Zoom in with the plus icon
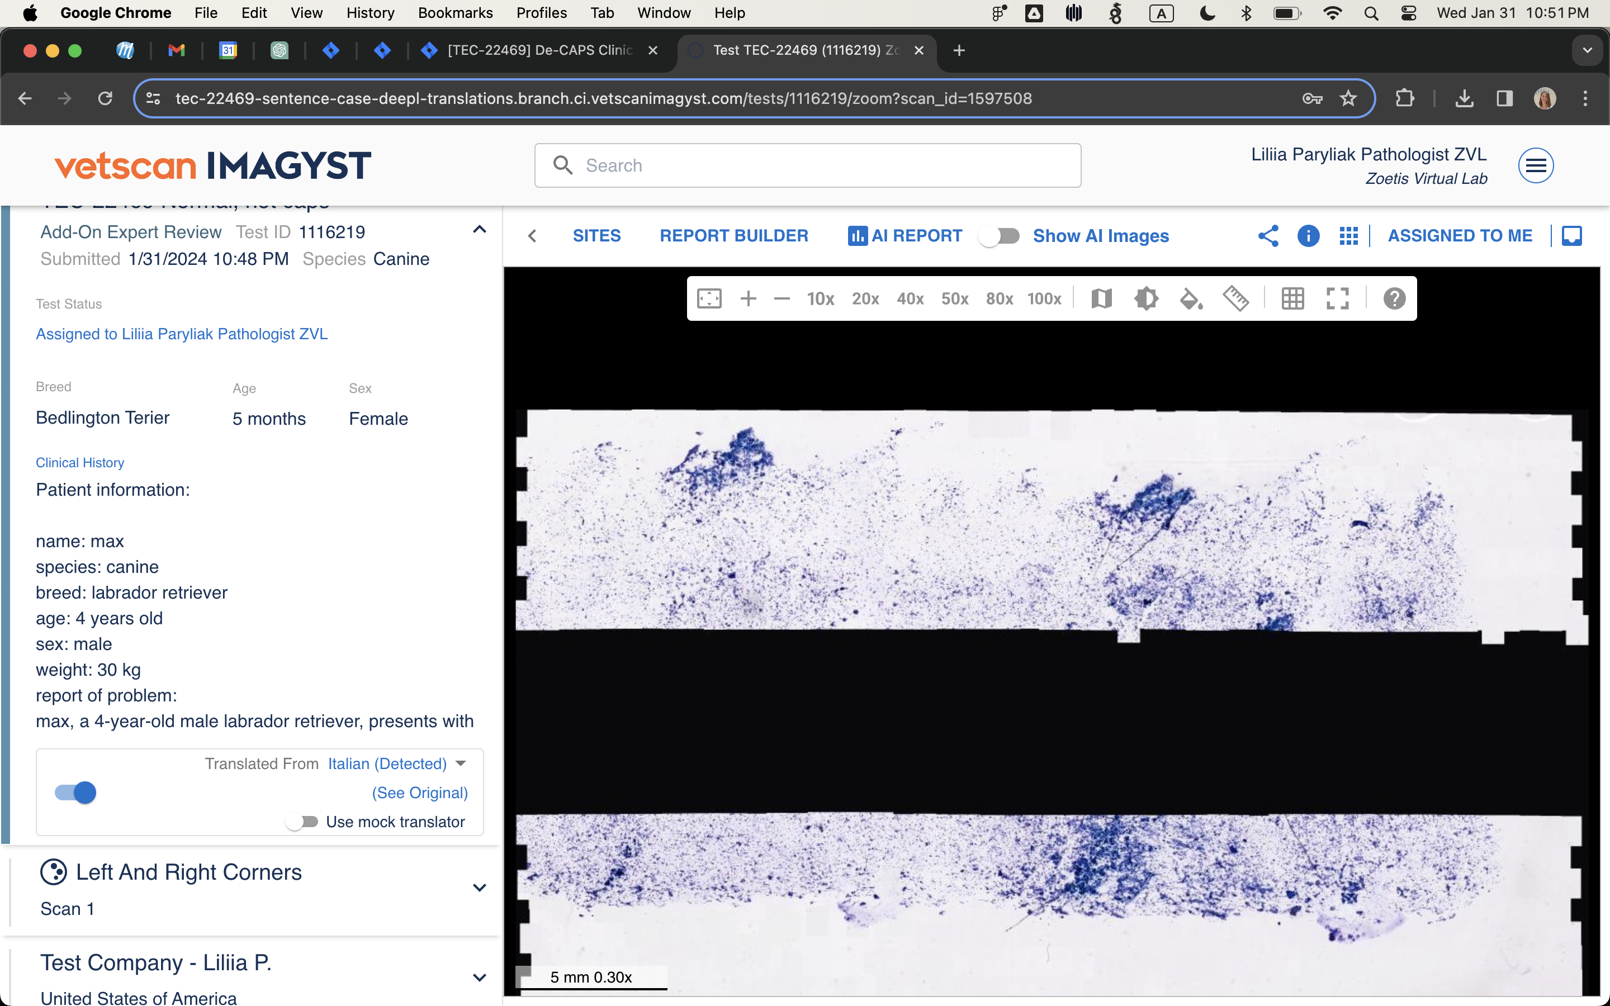The width and height of the screenshot is (1610, 1006). [x=749, y=299]
